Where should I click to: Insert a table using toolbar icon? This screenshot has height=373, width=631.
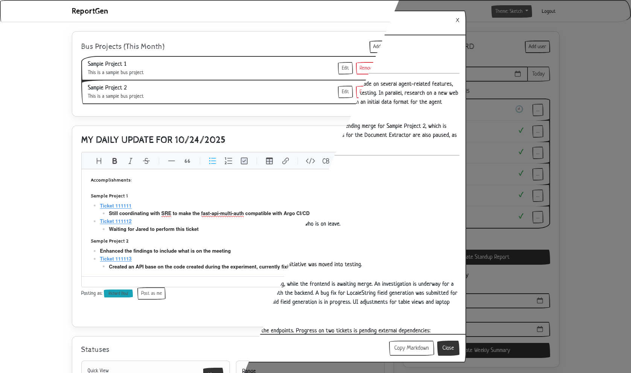(269, 161)
